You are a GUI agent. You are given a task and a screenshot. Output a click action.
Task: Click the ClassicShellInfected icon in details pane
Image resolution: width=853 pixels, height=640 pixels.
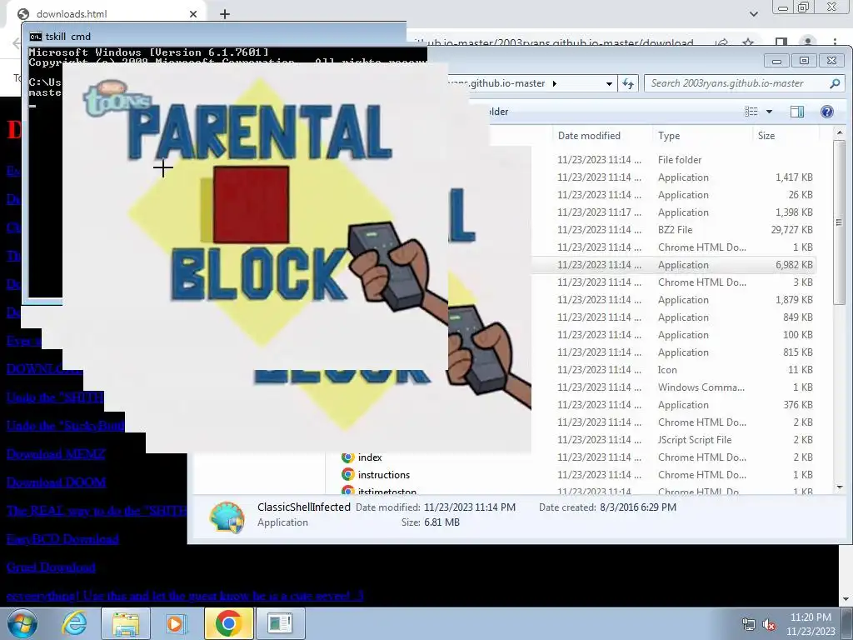pos(227,516)
